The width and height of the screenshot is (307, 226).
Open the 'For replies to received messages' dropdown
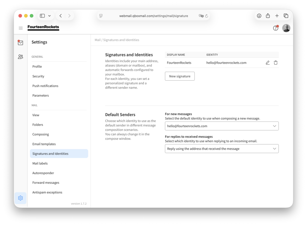click(x=222, y=149)
